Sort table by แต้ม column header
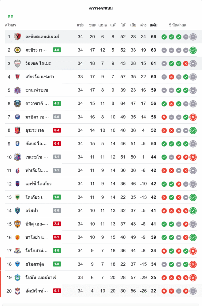This screenshot has height=306, width=202. pos(154,25)
